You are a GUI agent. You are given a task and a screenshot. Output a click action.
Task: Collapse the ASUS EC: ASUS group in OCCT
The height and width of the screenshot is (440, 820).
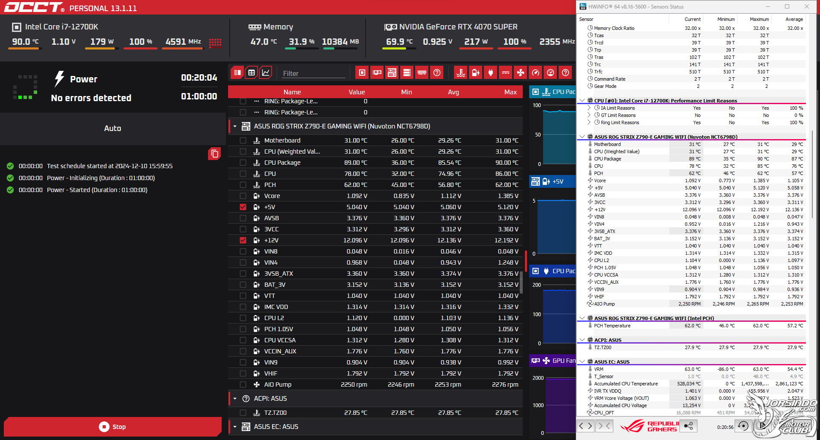pos(235,427)
